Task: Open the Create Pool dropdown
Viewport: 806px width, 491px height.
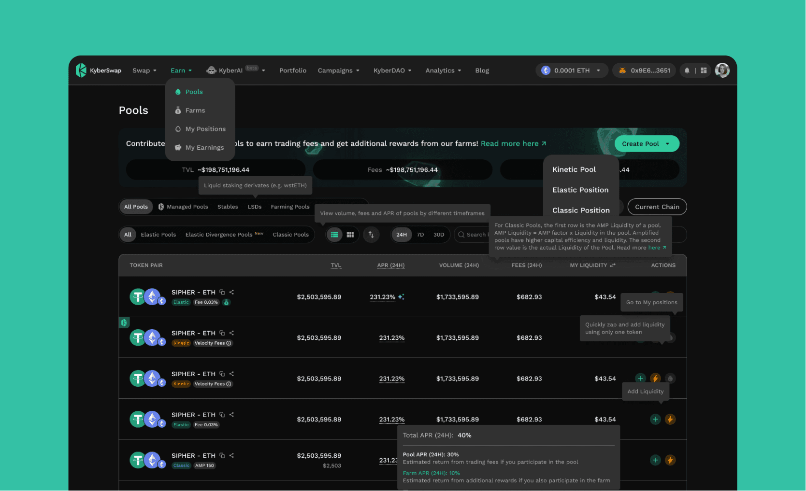Action: click(647, 143)
